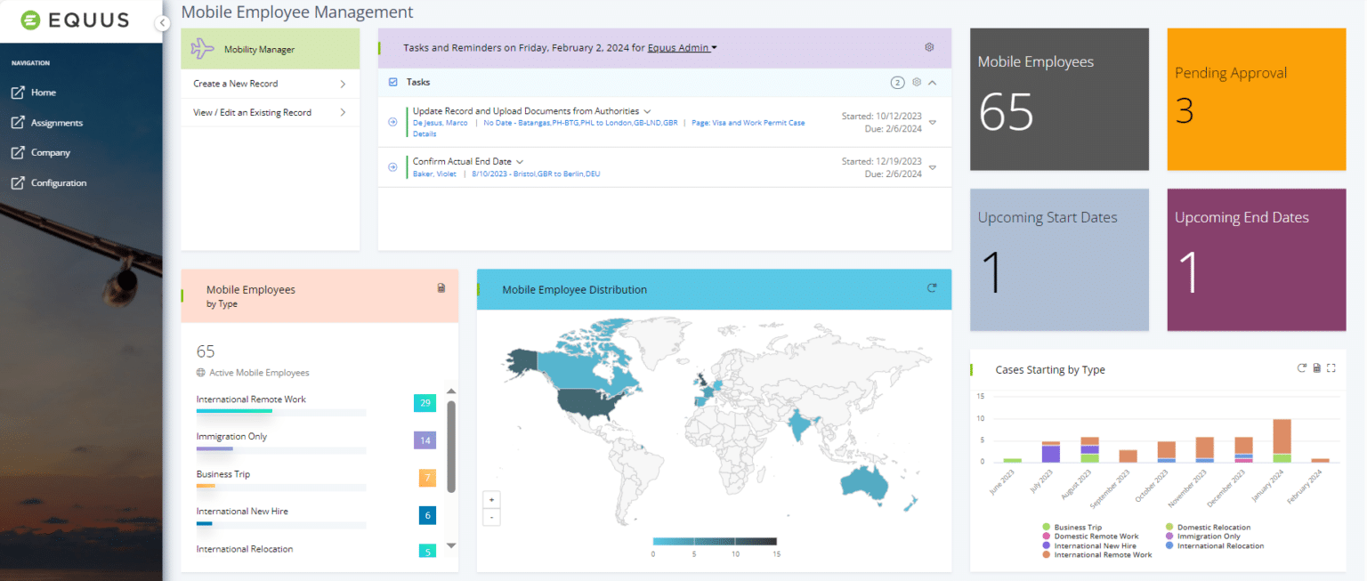The width and height of the screenshot is (1367, 581).
Task: Toggle the Tasks section checkbox
Action: pyautogui.click(x=392, y=81)
